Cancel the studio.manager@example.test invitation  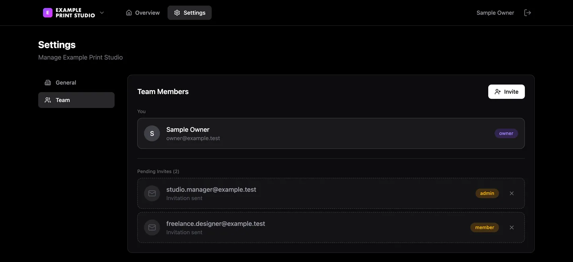coord(512,193)
